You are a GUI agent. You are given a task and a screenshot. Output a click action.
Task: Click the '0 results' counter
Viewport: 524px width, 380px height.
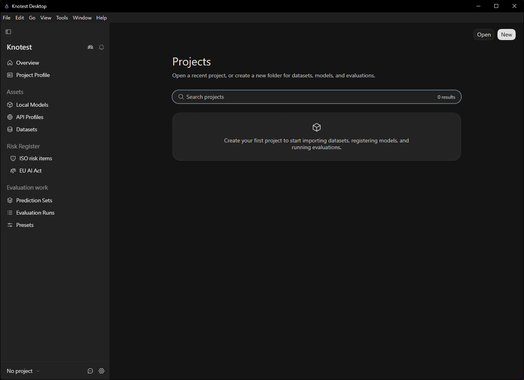[x=446, y=97]
